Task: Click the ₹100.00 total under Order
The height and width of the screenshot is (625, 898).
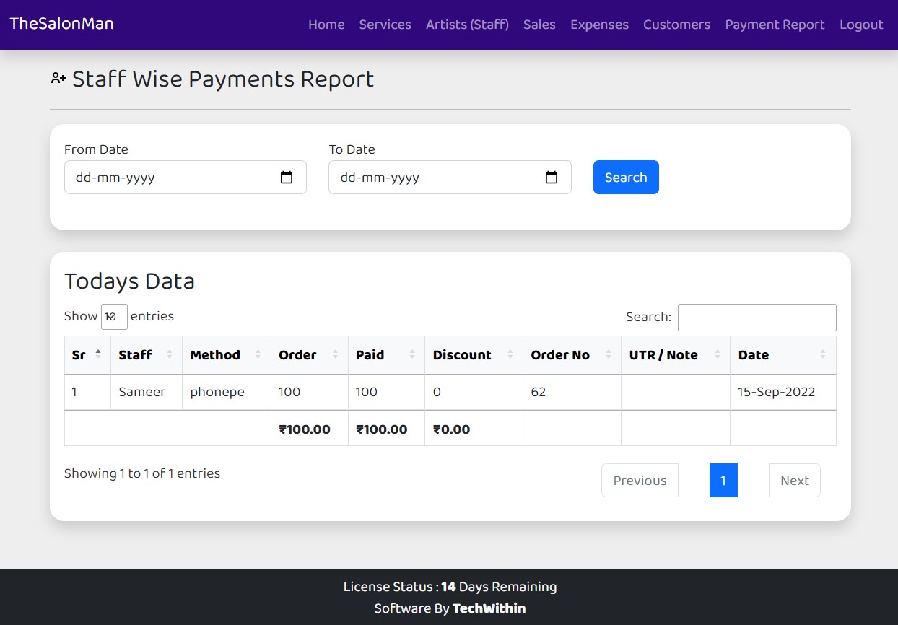Action: pos(305,429)
